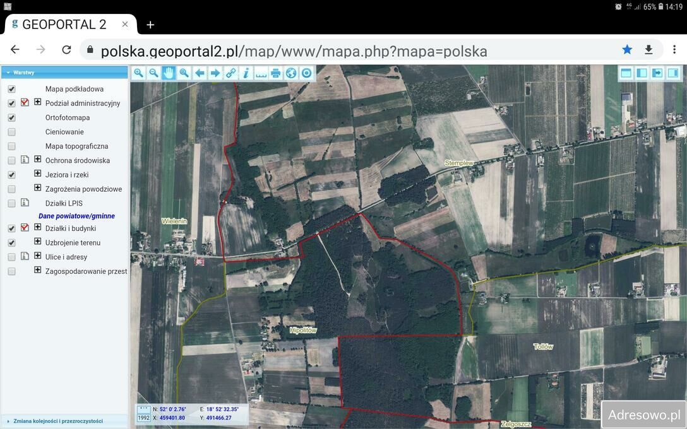Click the globe full extent icon
The height and width of the screenshot is (429, 687).
(x=291, y=73)
